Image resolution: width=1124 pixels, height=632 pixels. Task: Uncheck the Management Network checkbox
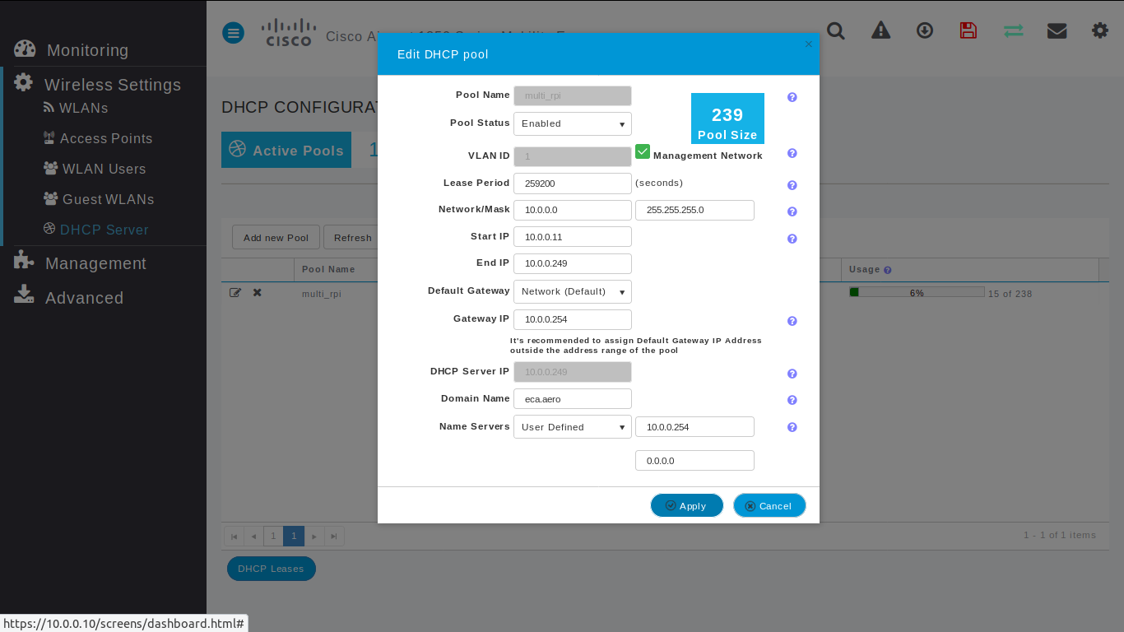point(643,152)
